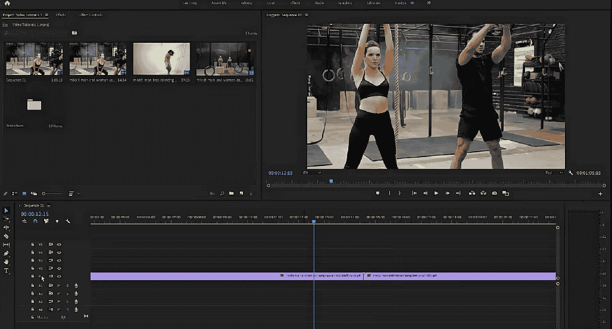The width and height of the screenshot is (612, 329).
Task: Select the Pen tool
Action: pos(7,253)
